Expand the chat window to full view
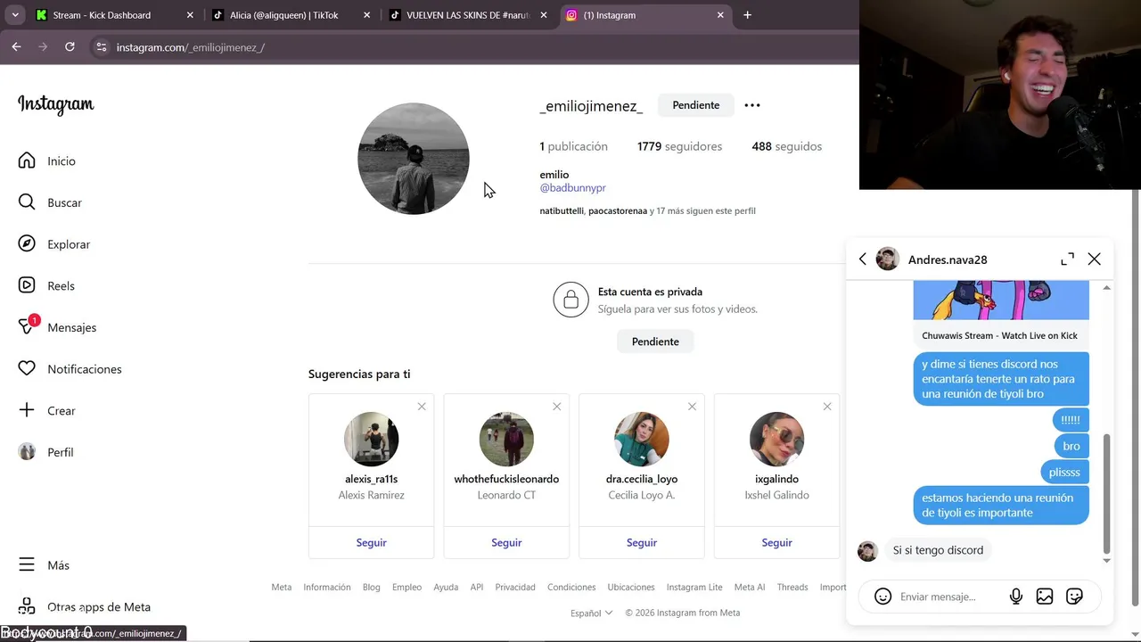 (x=1067, y=259)
